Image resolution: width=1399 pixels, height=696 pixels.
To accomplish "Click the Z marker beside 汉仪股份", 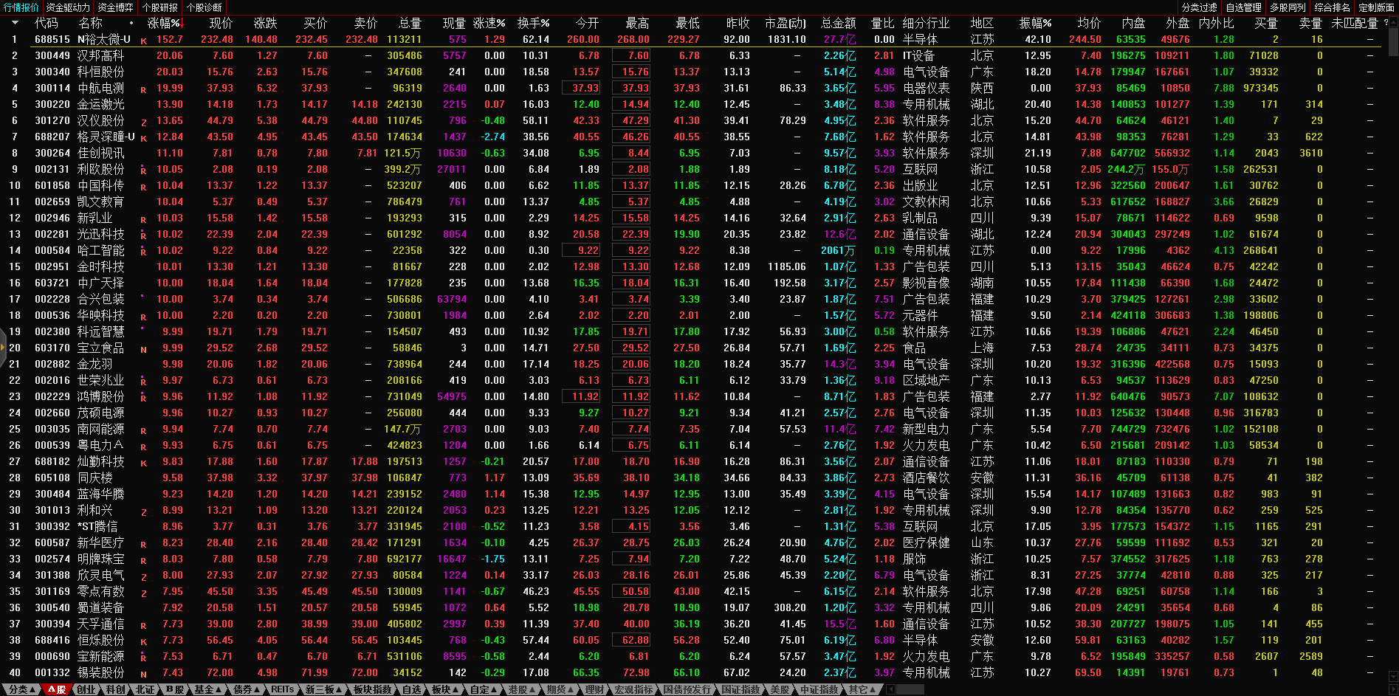I will point(143,122).
